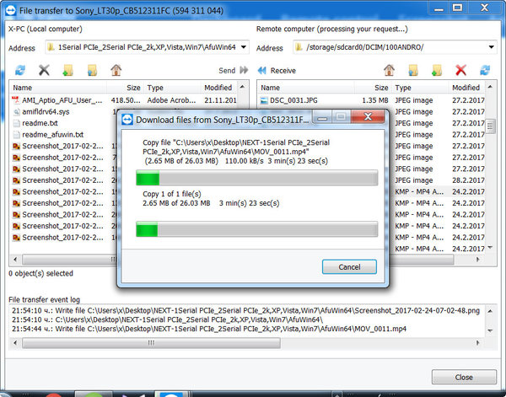This screenshot has width=506, height=397.
Task: Sort remote files by Name column
Action: 306,88
